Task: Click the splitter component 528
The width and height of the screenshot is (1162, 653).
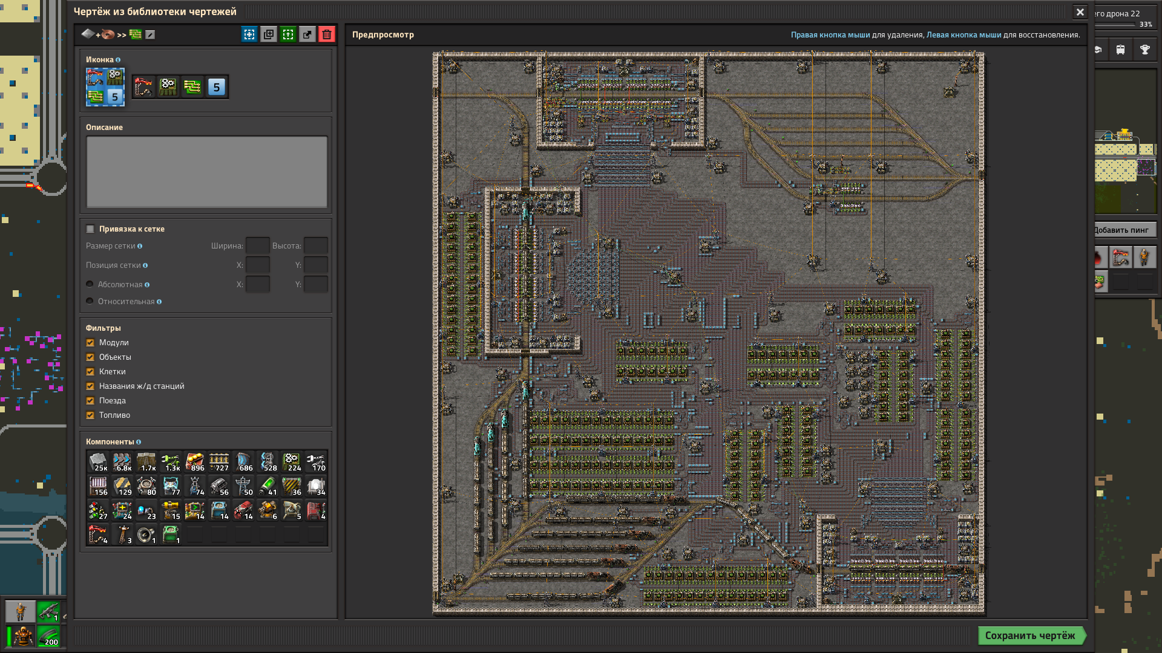Action: click(x=268, y=462)
